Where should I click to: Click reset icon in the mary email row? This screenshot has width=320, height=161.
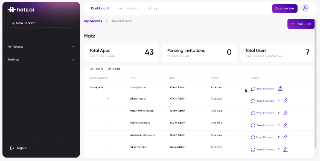click(x=253, y=125)
